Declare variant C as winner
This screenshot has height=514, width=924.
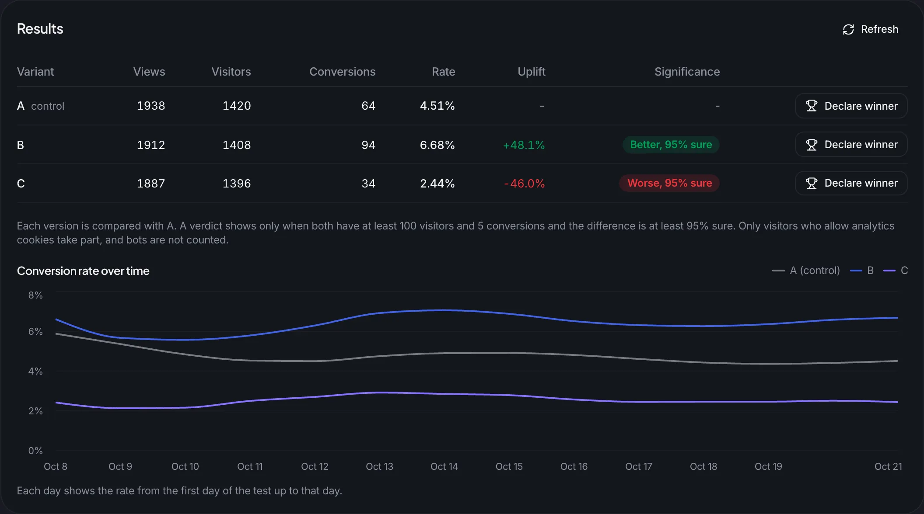[x=851, y=183]
